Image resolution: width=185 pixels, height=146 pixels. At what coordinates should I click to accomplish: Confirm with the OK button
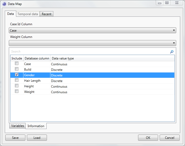(148, 138)
